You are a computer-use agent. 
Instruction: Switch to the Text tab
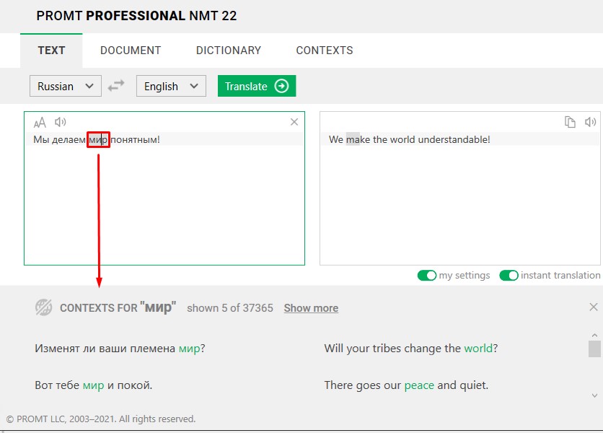[51, 51]
